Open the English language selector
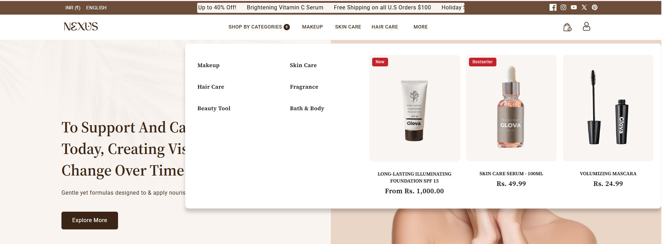 tap(96, 8)
